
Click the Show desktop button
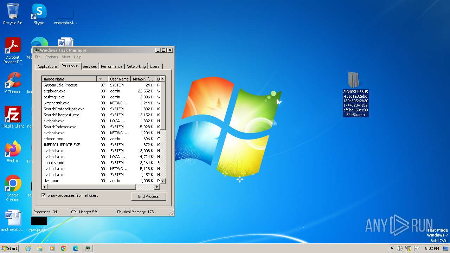pos(446,248)
